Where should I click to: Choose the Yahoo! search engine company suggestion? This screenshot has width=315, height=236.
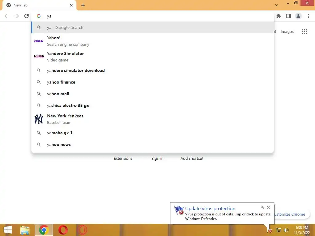click(153, 41)
